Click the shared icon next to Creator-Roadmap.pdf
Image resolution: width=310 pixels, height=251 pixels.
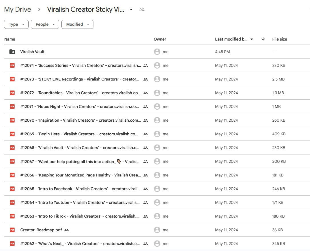67,230
